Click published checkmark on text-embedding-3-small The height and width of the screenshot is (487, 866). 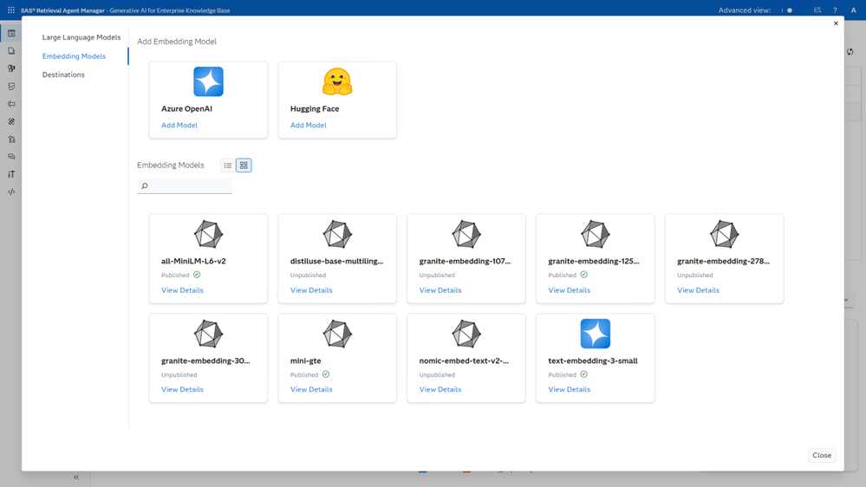tap(583, 374)
